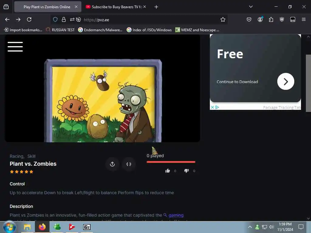Click the share game icon
Image resolution: width=311 pixels, height=233 pixels.
coord(112,164)
